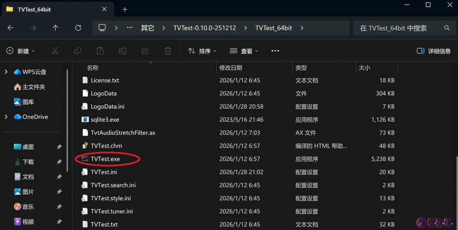Image resolution: width=458 pixels, height=230 pixels.
Task: Go up one folder level arrow
Action: click(x=55, y=28)
